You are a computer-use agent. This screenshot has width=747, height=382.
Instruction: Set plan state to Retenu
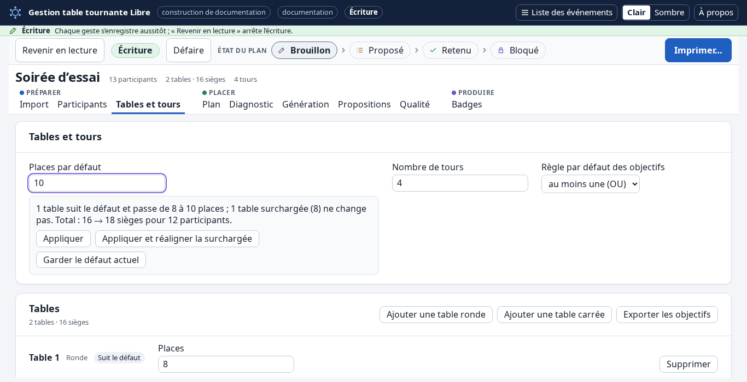(x=451, y=50)
